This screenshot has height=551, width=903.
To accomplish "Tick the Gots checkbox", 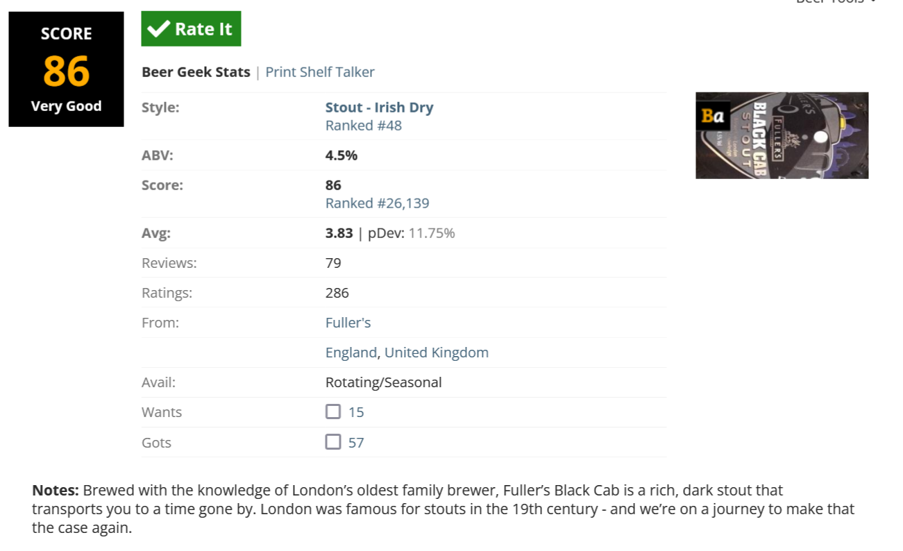I will pyautogui.click(x=333, y=442).
